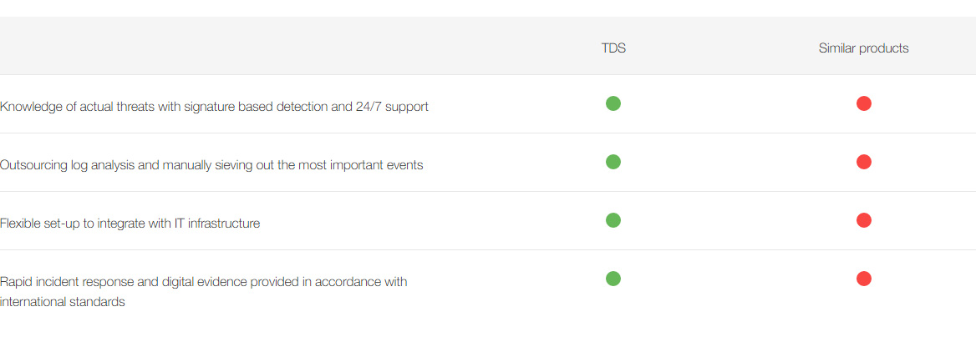Click red dot for outsourcing log analysis row
The width and height of the screenshot is (976, 352).
[864, 162]
